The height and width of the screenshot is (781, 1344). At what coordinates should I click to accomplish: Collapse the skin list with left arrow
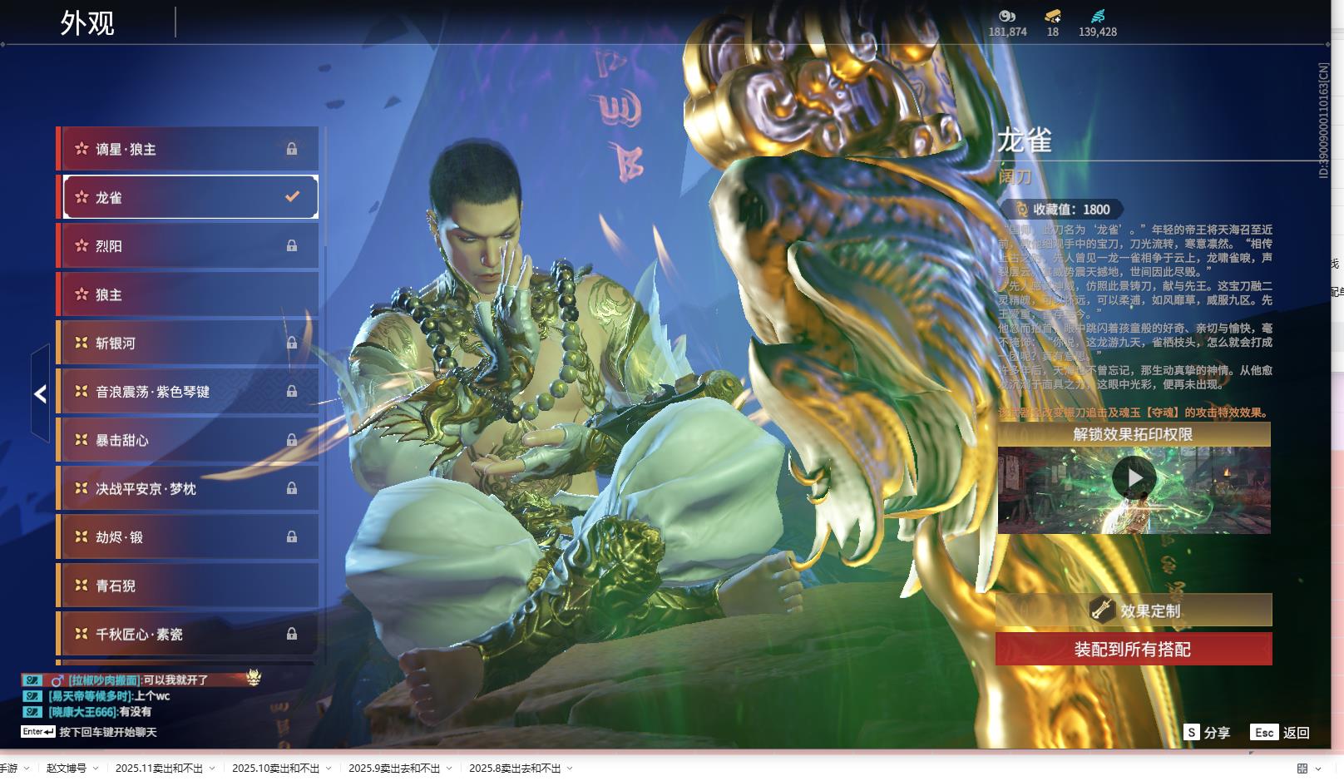point(40,394)
